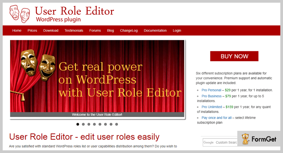The height and width of the screenshot is (153, 283).
Task: Follow the Pay once and for all link
Action: [x=217, y=117]
